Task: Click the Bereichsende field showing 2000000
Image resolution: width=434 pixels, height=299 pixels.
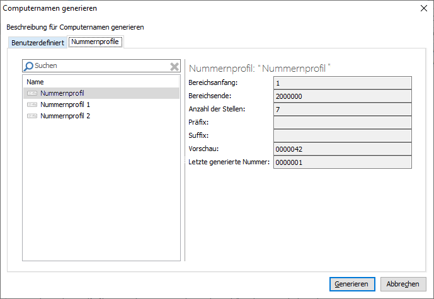Action: click(x=343, y=96)
